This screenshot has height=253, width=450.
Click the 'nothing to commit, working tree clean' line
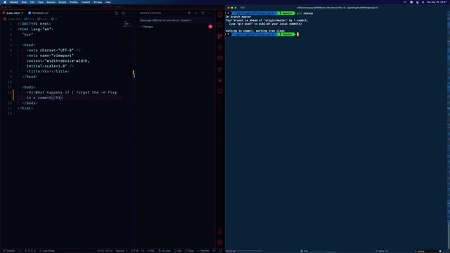255,31
